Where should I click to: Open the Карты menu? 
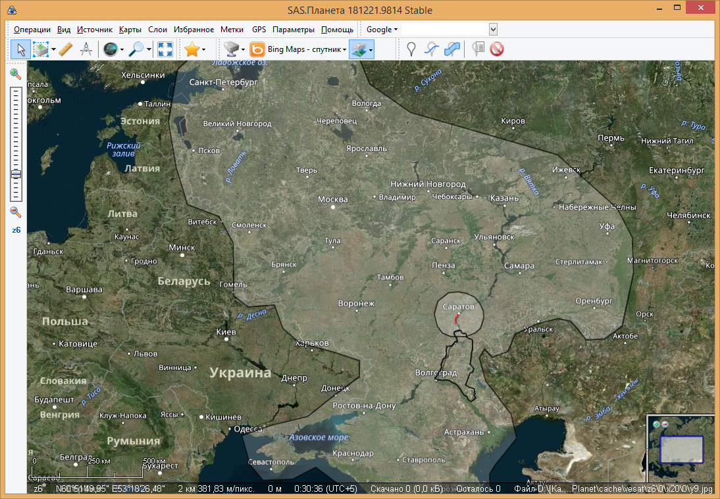click(130, 30)
